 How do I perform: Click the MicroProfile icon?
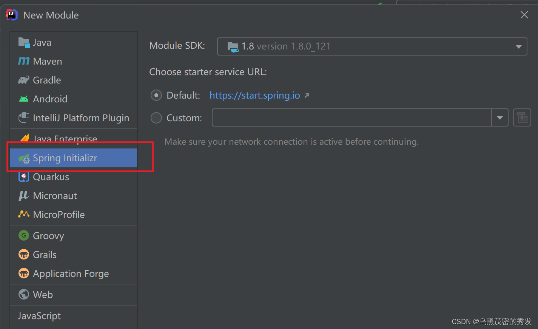[24, 214]
